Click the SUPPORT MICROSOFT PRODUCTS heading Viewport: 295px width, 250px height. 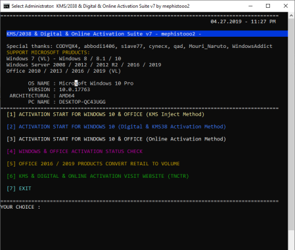pyautogui.click(x=48, y=52)
